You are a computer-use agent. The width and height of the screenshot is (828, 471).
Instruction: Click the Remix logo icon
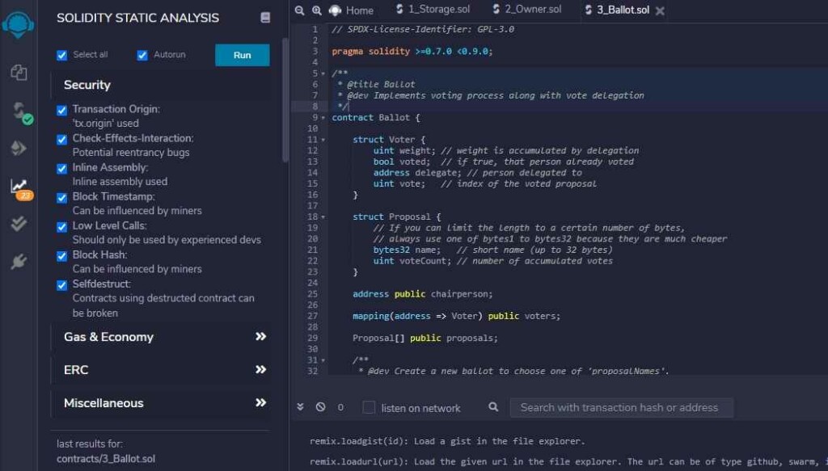click(x=18, y=24)
